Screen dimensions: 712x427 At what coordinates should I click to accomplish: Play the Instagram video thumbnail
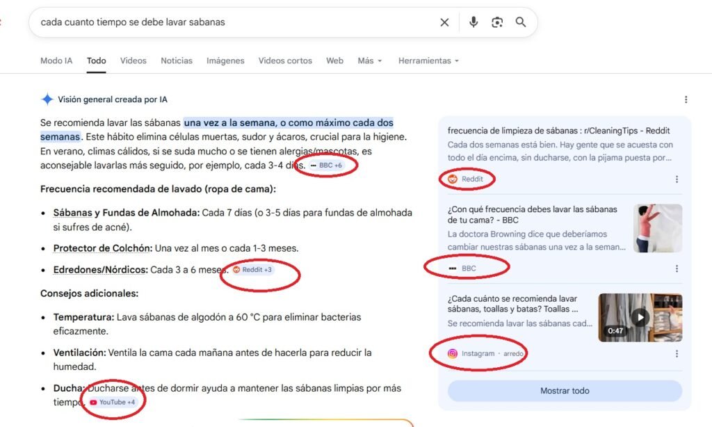pyautogui.click(x=640, y=317)
